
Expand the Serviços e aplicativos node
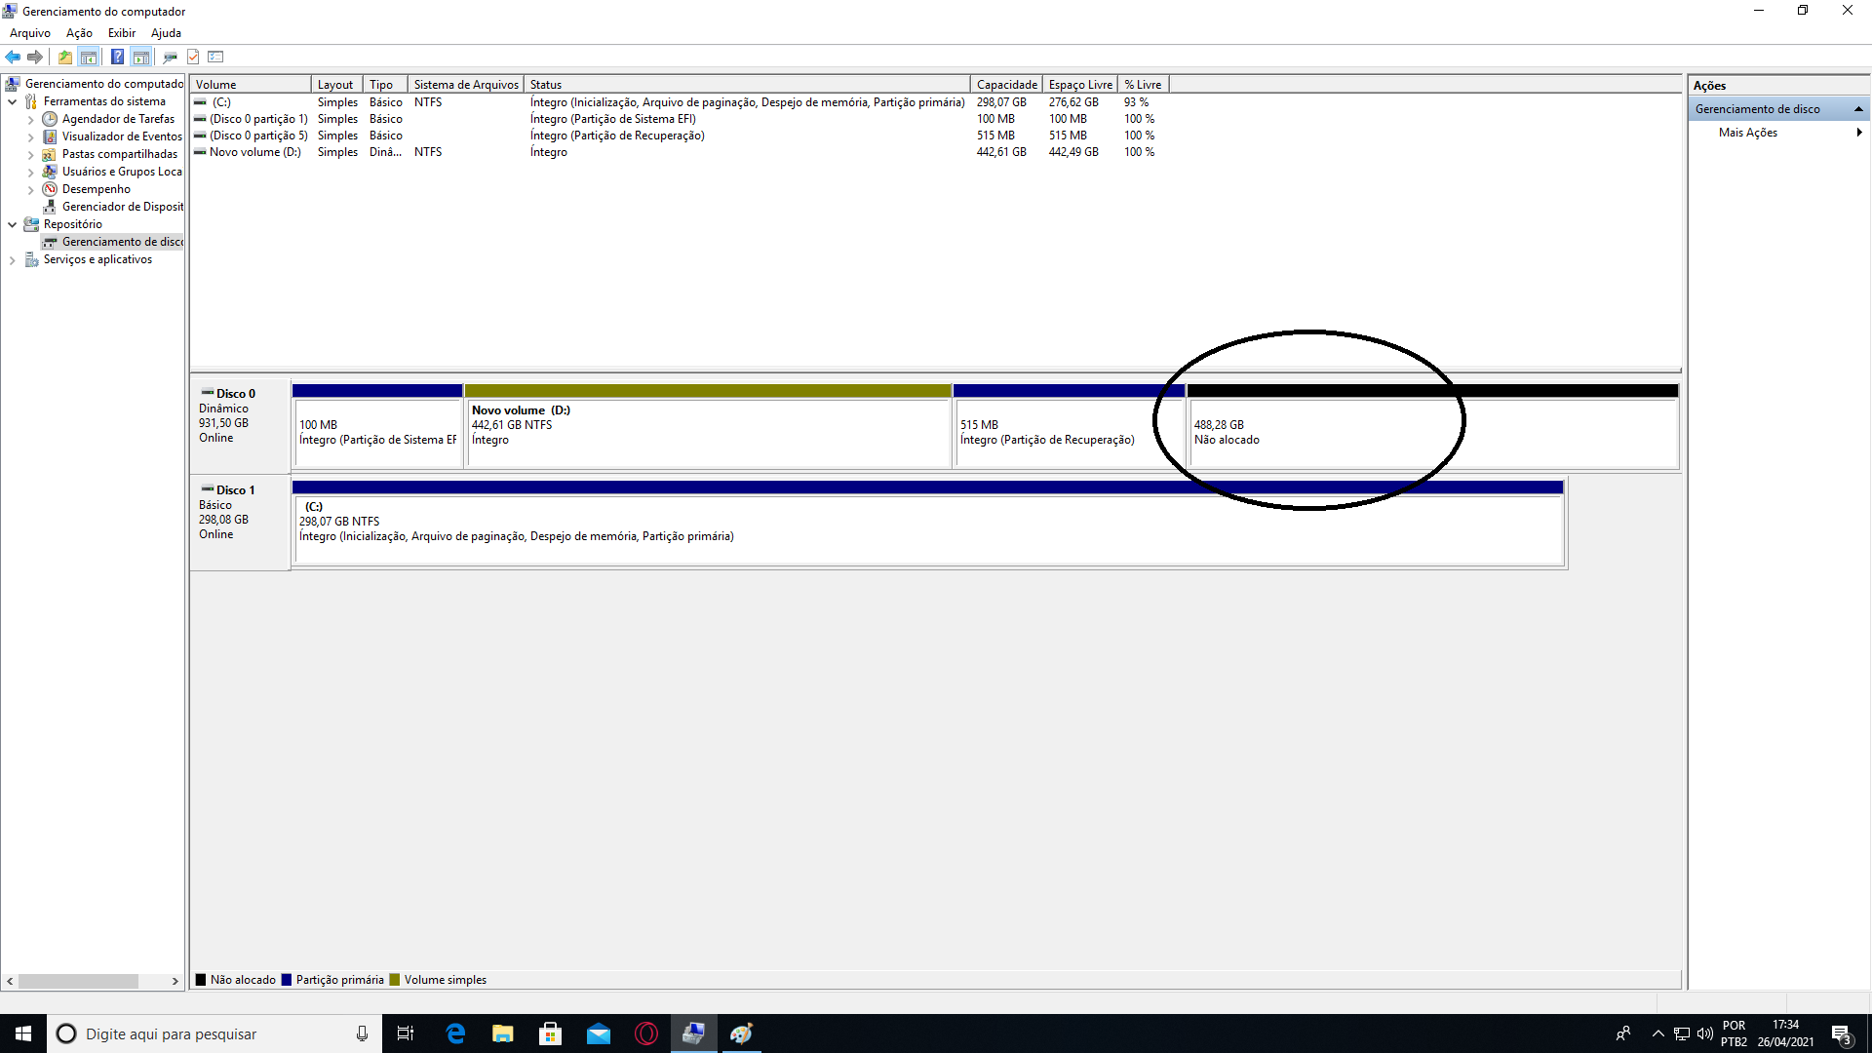click(12, 259)
